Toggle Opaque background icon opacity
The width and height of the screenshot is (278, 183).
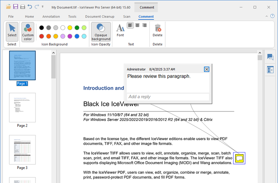[101, 31]
